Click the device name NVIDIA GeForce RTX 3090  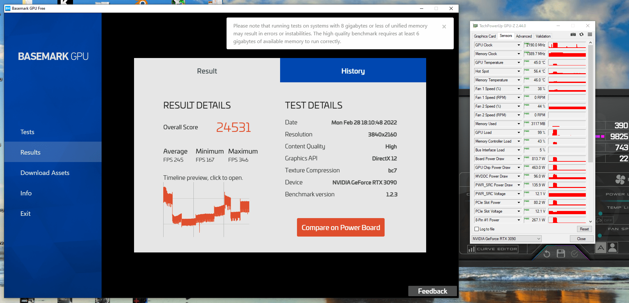364,182
